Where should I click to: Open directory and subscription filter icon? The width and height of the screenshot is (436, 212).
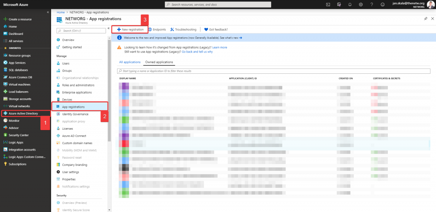pyautogui.click(x=339, y=4)
